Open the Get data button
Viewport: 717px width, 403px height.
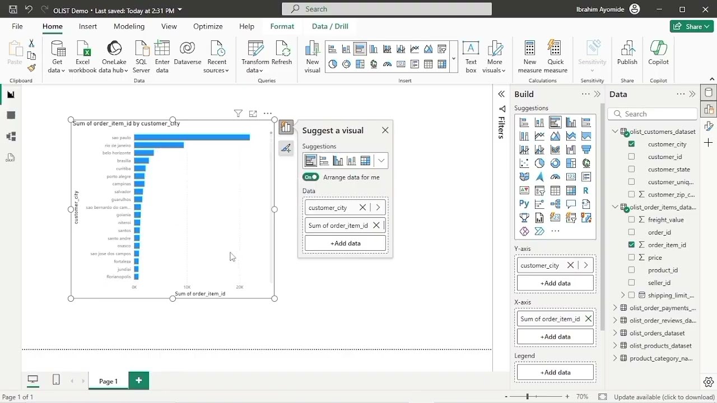pos(57,57)
